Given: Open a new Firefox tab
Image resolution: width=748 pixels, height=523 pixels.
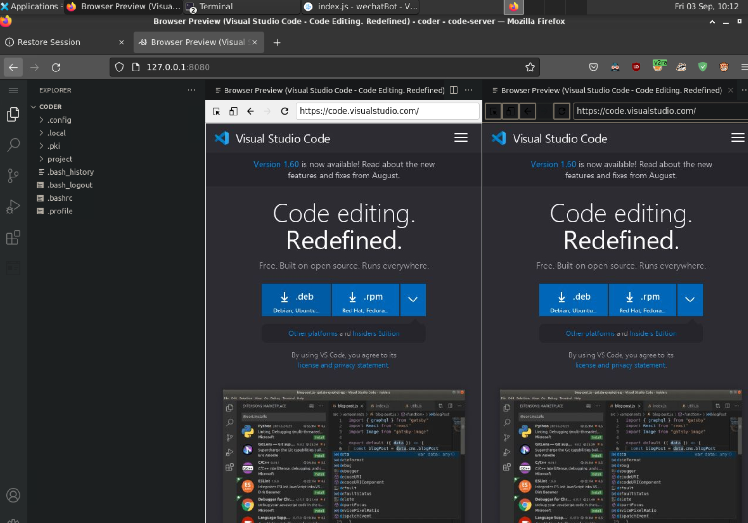Looking at the screenshot, I should tap(277, 43).
